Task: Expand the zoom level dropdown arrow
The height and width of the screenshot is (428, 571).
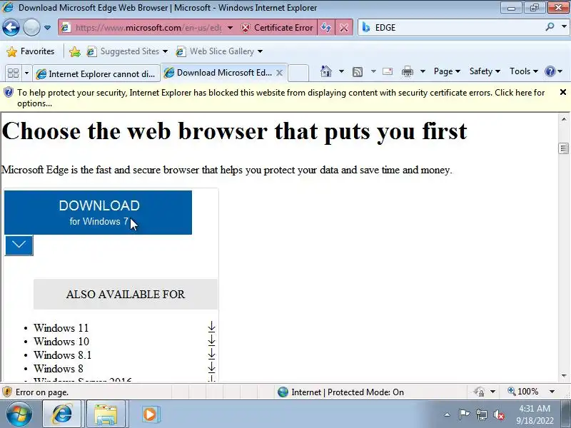Action: coord(552,392)
